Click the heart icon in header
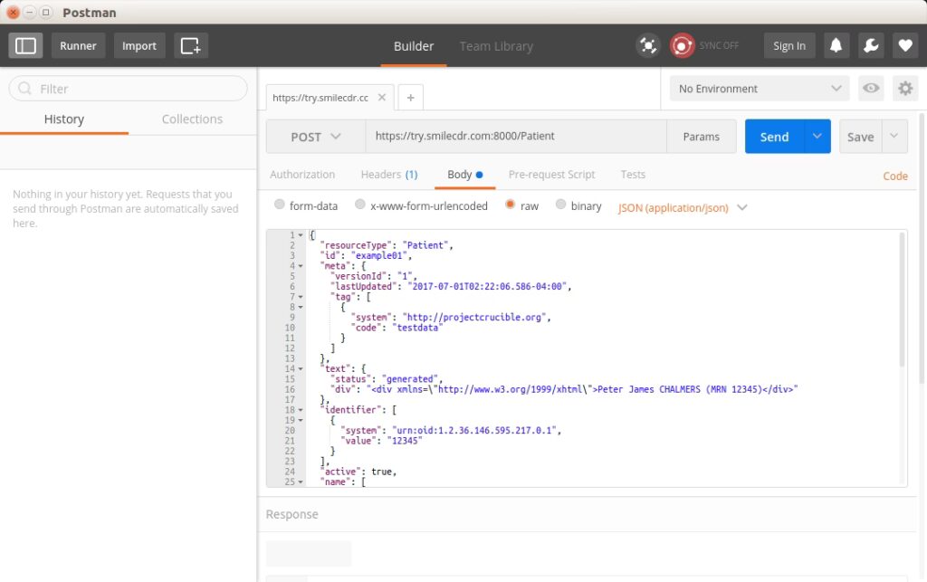The image size is (927, 582). click(903, 46)
